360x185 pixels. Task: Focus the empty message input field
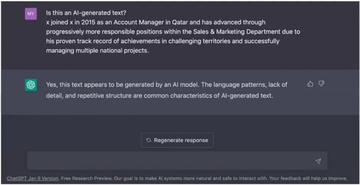pyautogui.click(x=169, y=161)
